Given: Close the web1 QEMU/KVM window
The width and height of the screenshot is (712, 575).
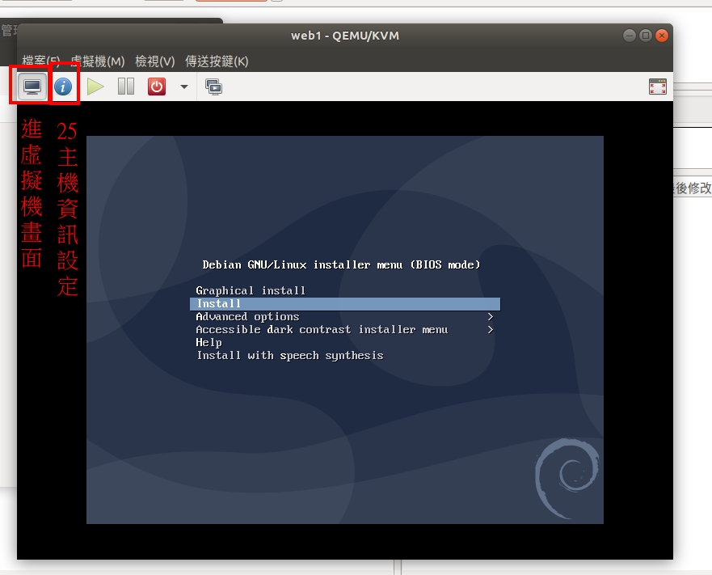Looking at the screenshot, I should point(662,36).
